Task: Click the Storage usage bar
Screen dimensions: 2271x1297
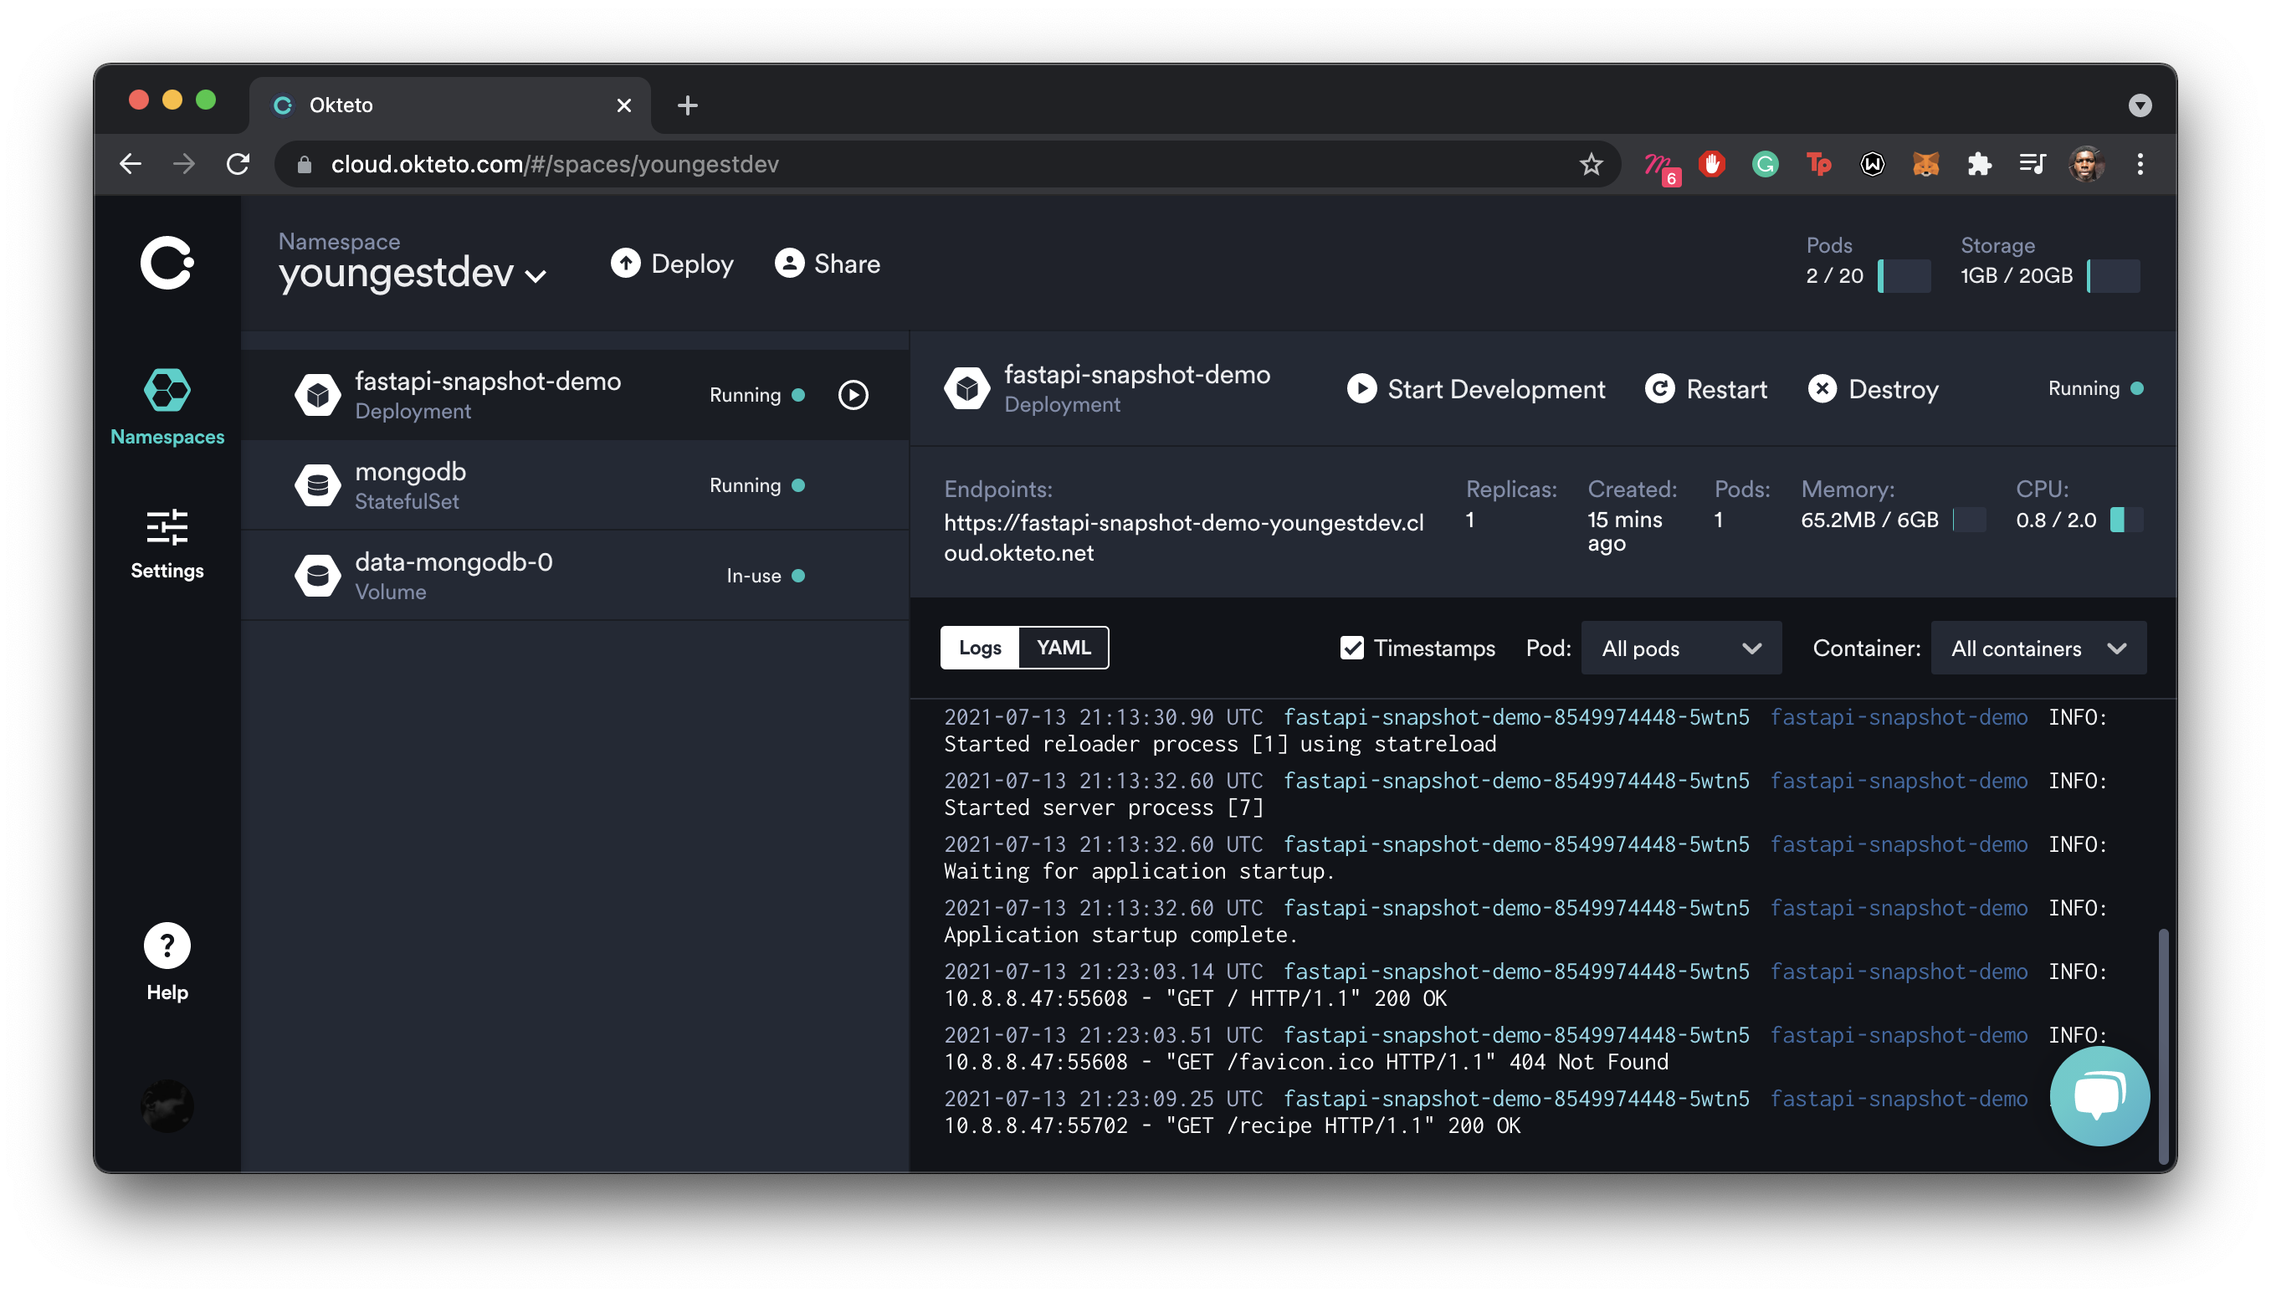Action: pyautogui.click(x=2113, y=276)
